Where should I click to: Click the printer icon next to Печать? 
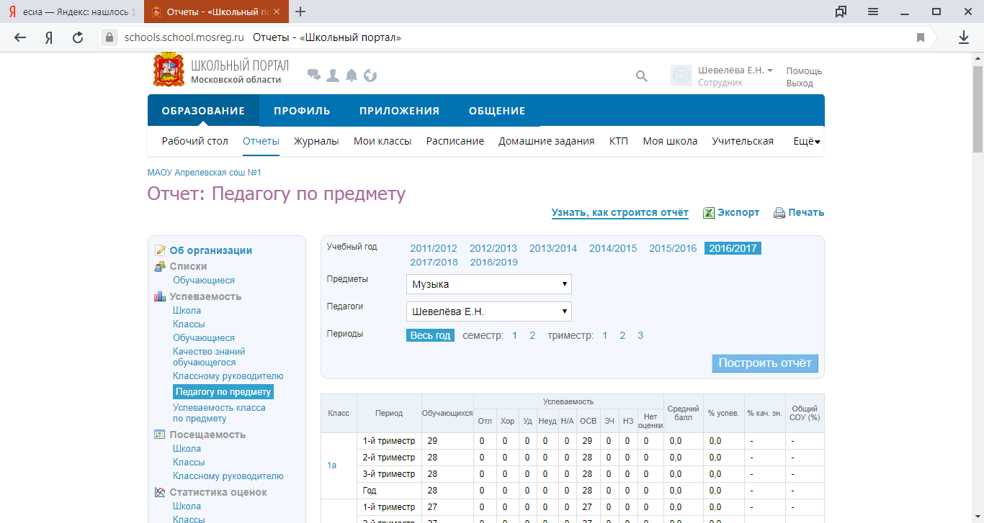pos(779,213)
